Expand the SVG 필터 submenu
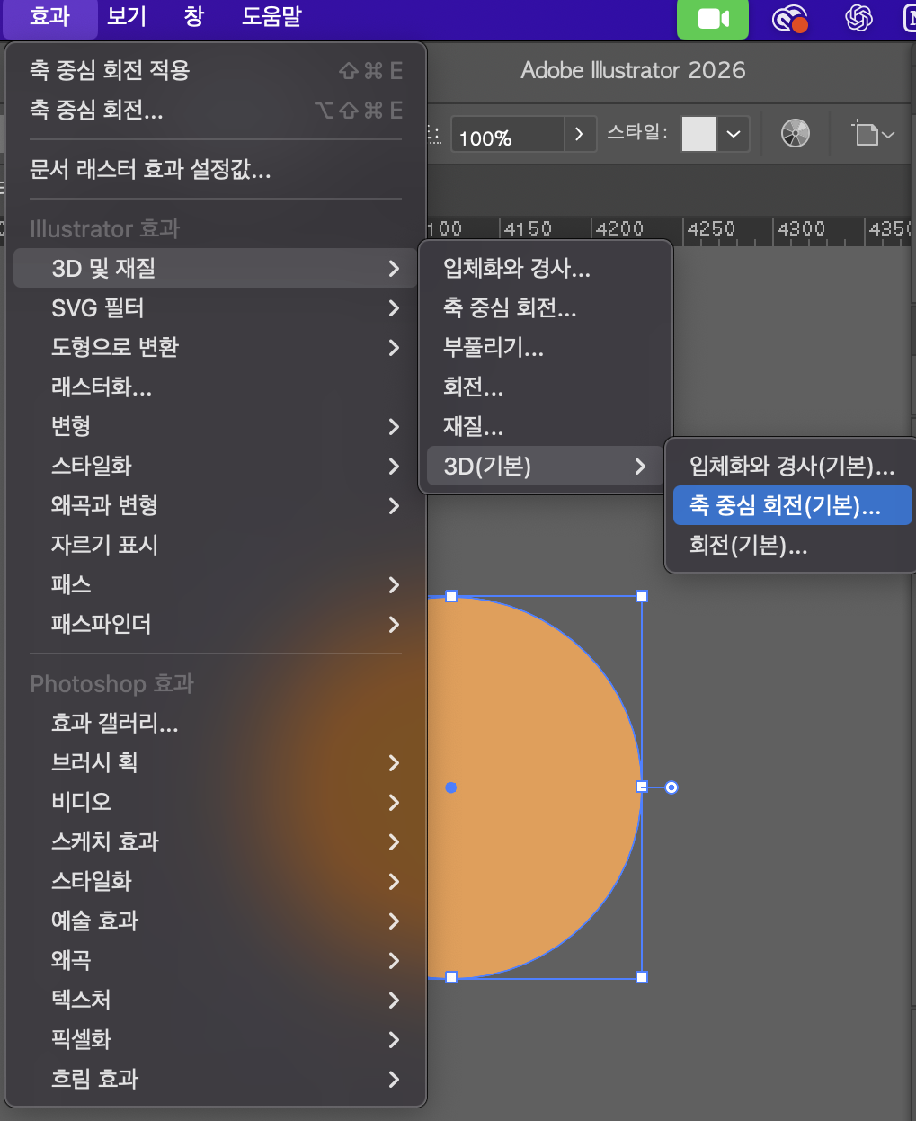This screenshot has width=916, height=1121. click(216, 307)
